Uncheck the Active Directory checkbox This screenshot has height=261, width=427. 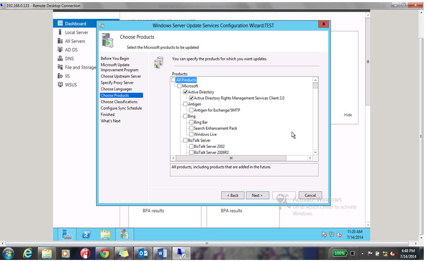tap(186, 92)
